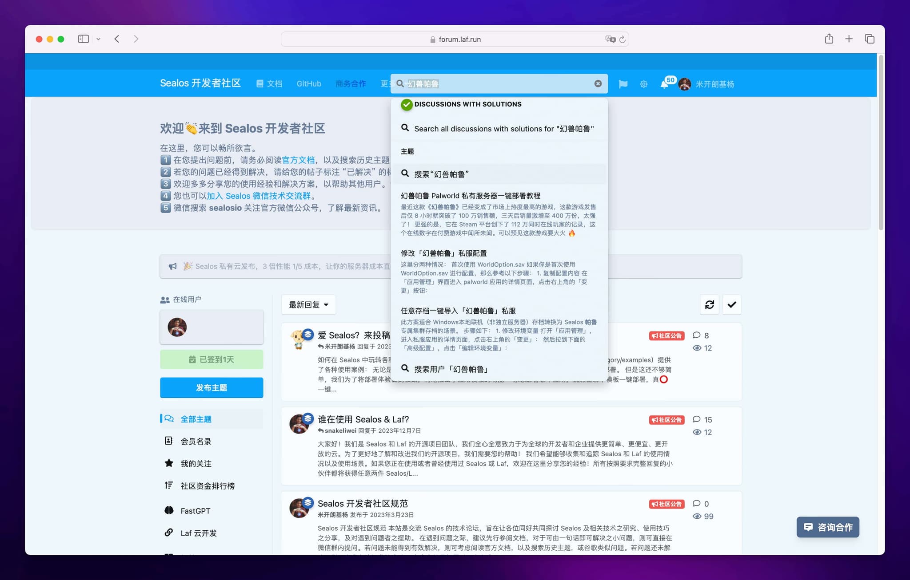The image size is (910, 580).
Task: Expand the browser sidebar chevron dropdown
Action: tap(99, 39)
